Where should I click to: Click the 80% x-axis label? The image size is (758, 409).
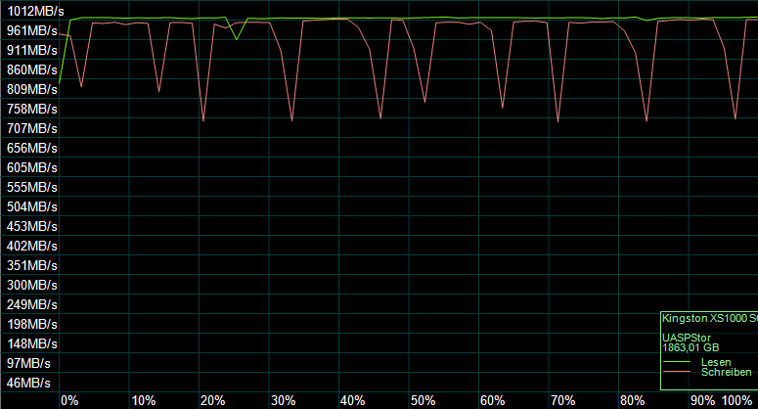click(632, 401)
